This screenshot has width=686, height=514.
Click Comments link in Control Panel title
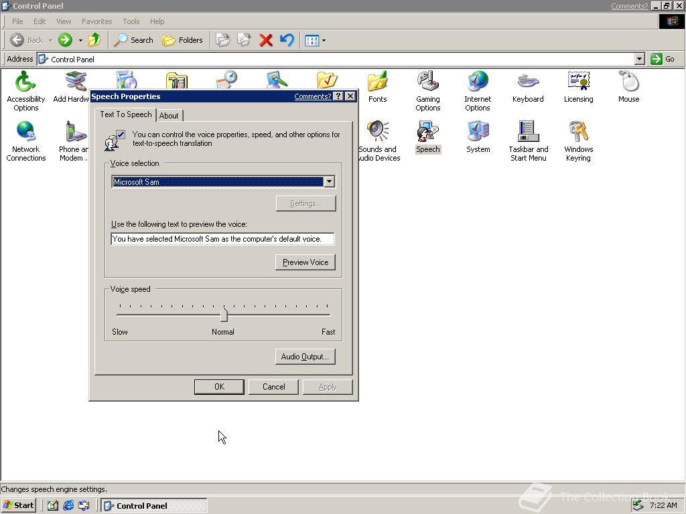(629, 6)
